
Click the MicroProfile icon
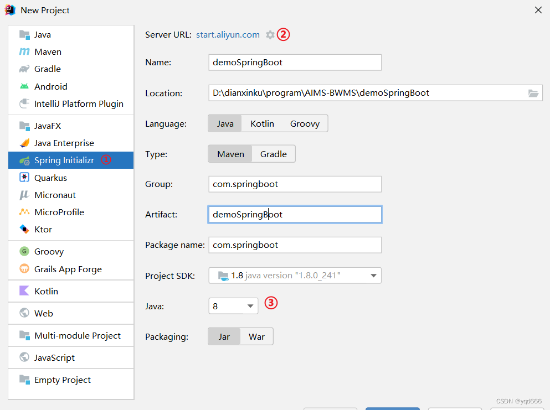(24, 212)
